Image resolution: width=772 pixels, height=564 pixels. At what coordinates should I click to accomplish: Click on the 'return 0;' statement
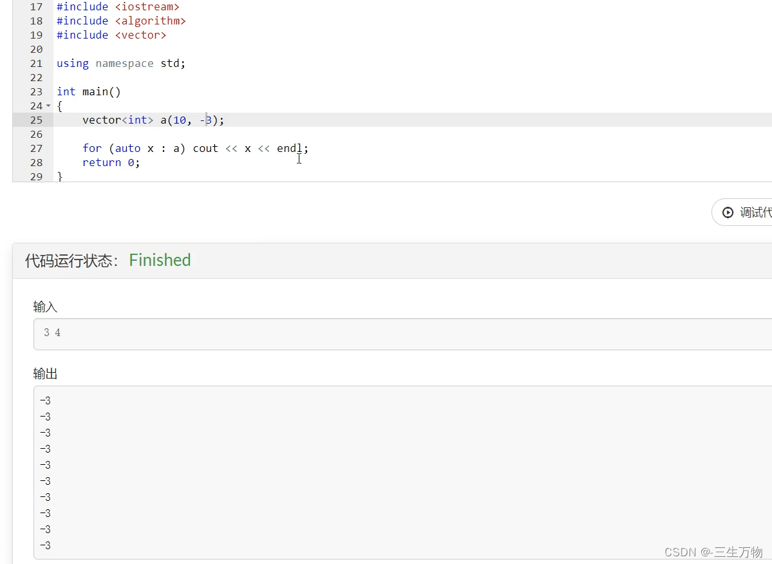click(x=111, y=163)
